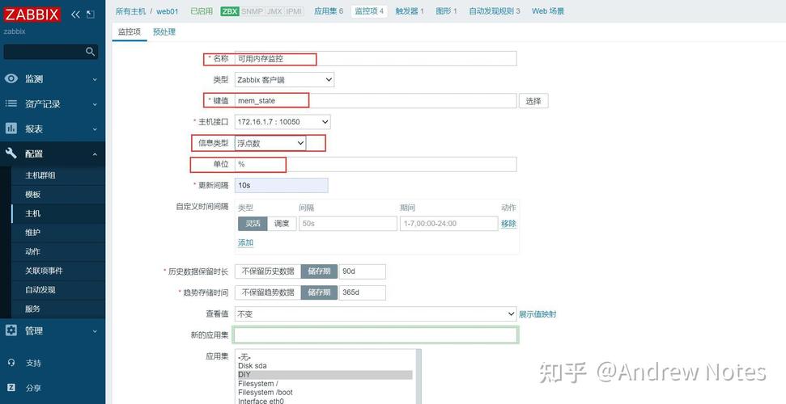Click the 90d history storage field

pyautogui.click(x=363, y=271)
